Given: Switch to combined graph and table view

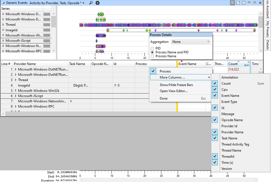Looking at the screenshot, I should pyautogui.click(x=233, y=2).
